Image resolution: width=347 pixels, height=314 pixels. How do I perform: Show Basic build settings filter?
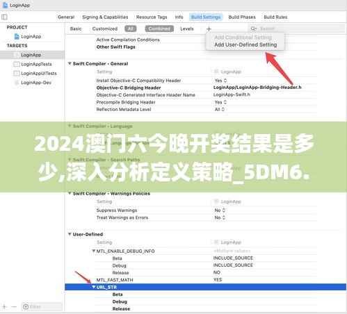coord(76,28)
